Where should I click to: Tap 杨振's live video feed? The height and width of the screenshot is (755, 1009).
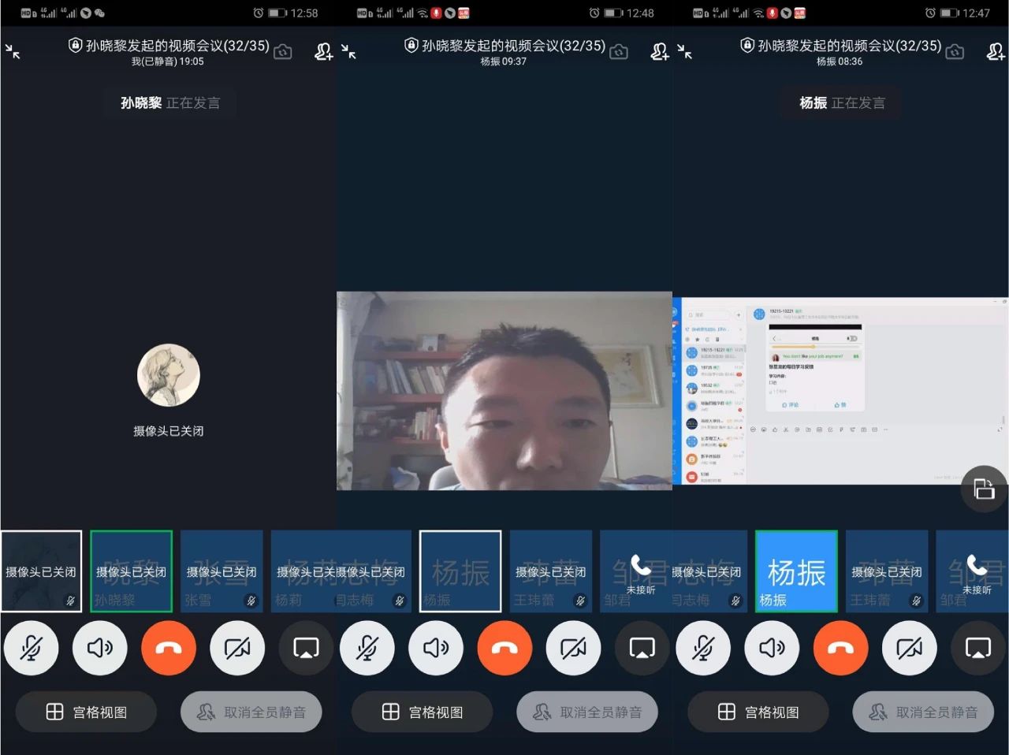[x=504, y=391]
